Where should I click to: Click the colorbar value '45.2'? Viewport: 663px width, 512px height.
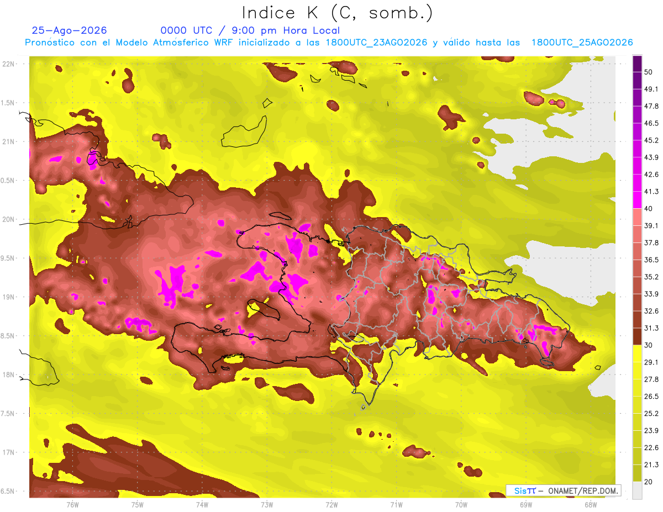click(651, 140)
